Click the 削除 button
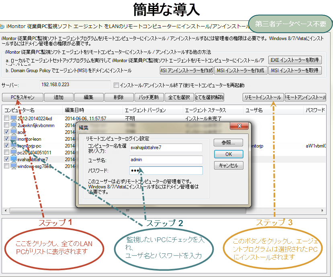 pyautogui.click(x=119, y=97)
